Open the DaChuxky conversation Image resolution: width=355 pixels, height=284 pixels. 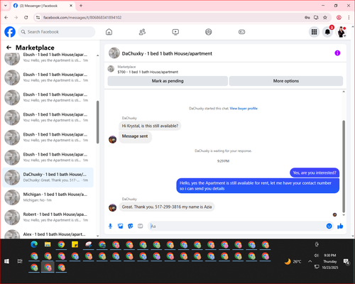[48, 177]
